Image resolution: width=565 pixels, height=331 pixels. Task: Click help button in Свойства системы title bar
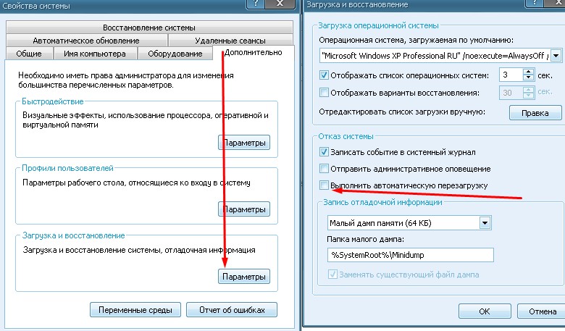coord(256,4)
